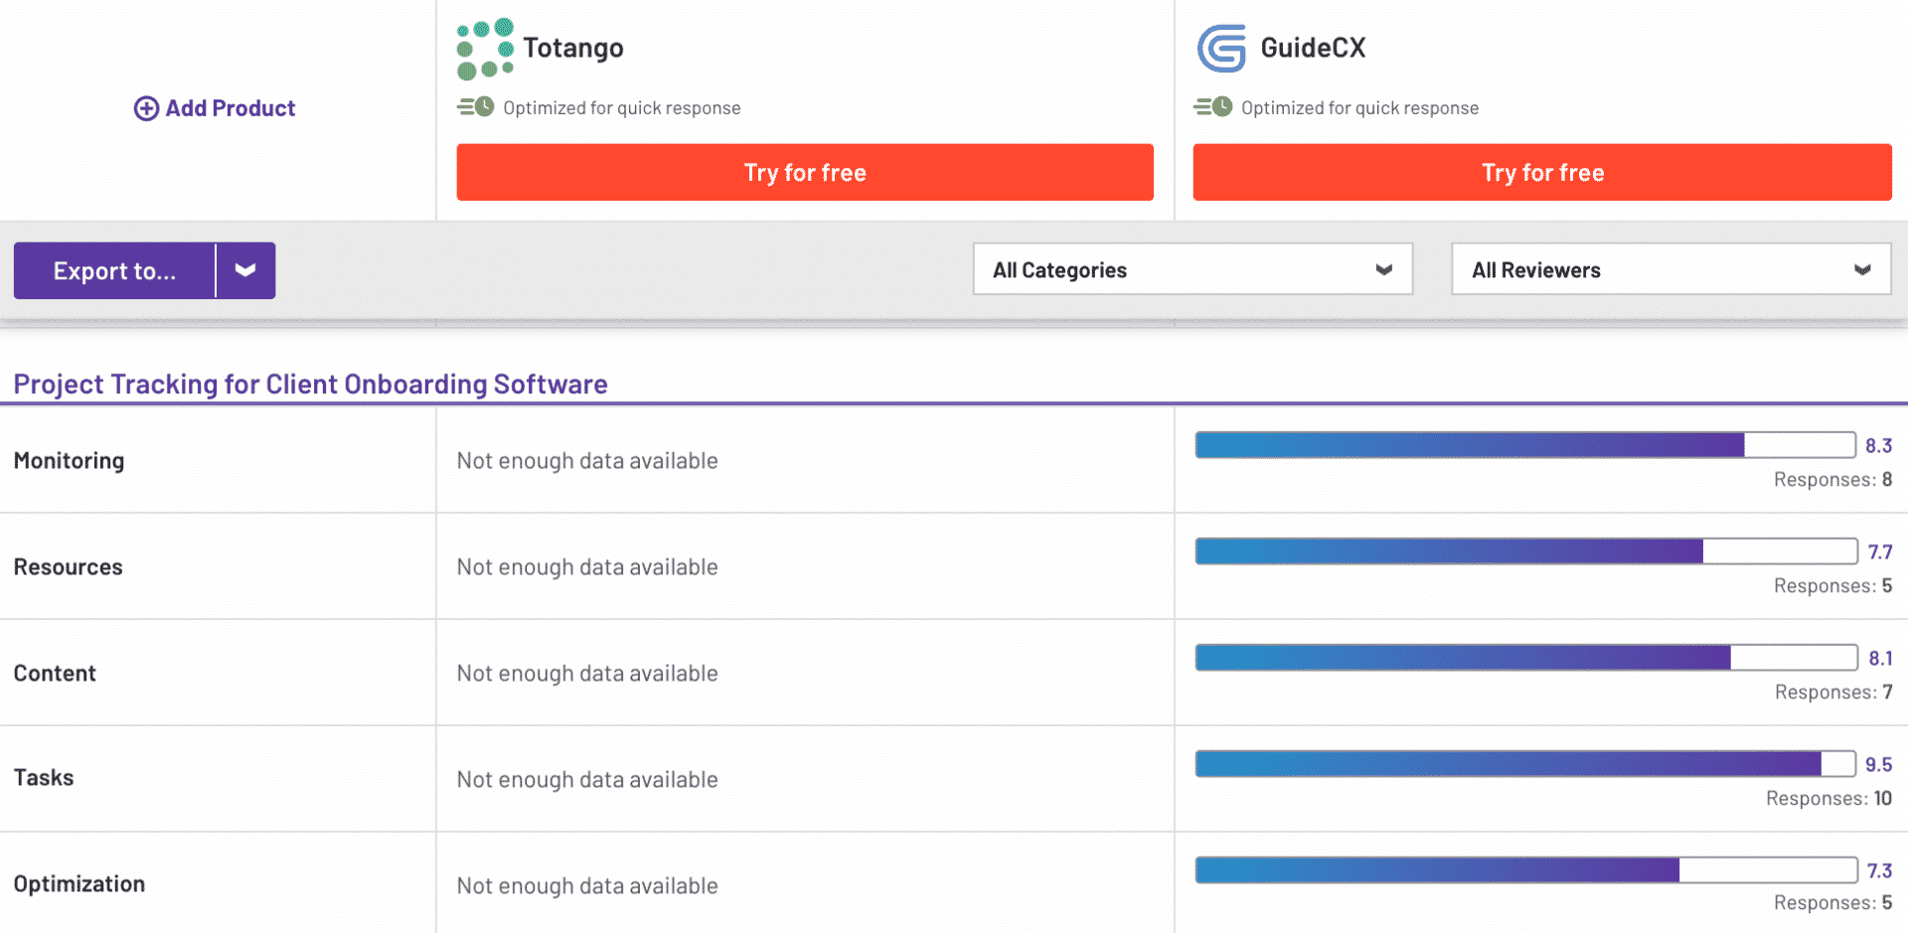Click the GuideCX Monitoring 8.3 rating bar

tap(1525, 445)
